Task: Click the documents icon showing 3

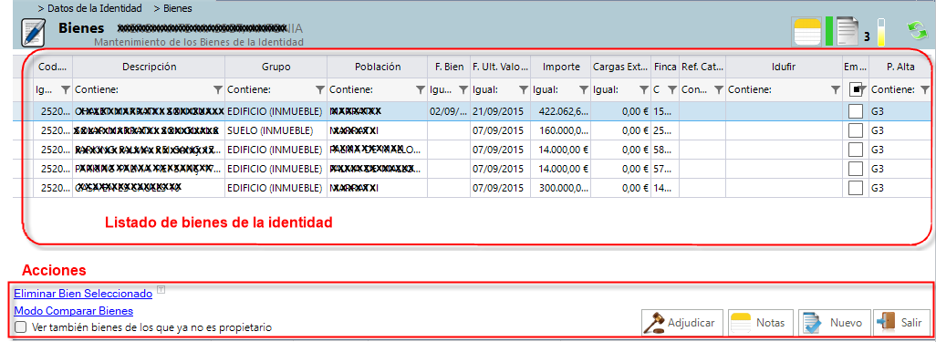Action: [848, 32]
